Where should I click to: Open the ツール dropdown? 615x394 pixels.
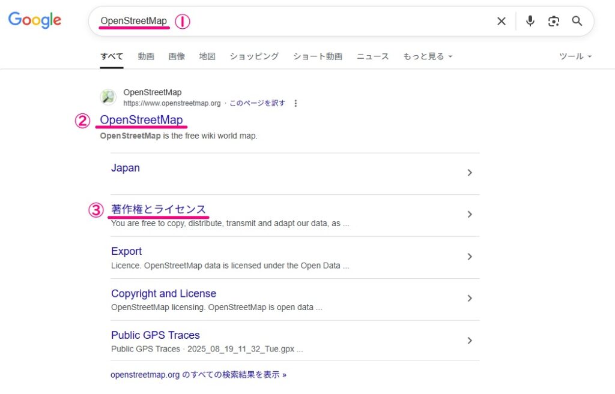point(575,56)
